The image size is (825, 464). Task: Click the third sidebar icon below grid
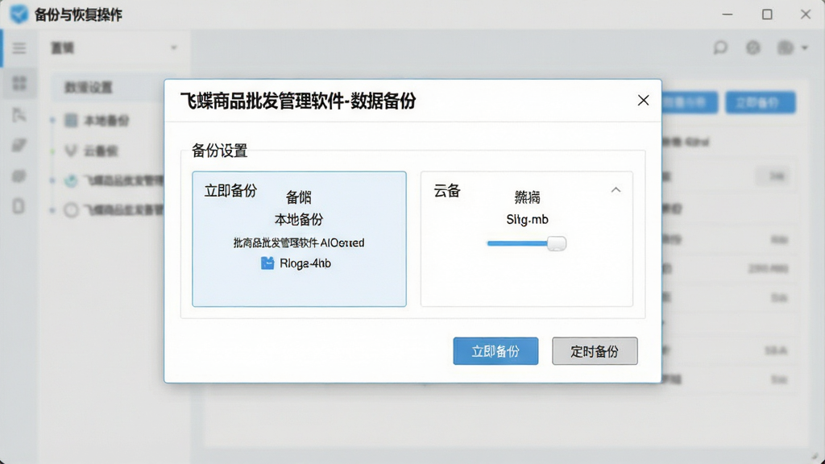tap(19, 114)
